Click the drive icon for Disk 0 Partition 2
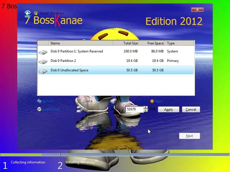 [x=43, y=61]
